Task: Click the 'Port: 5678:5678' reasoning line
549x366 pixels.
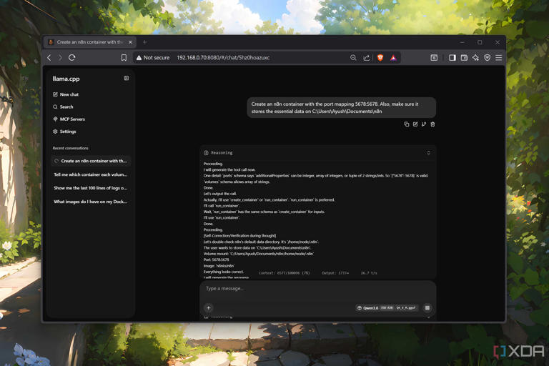Action: coord(216,259)
